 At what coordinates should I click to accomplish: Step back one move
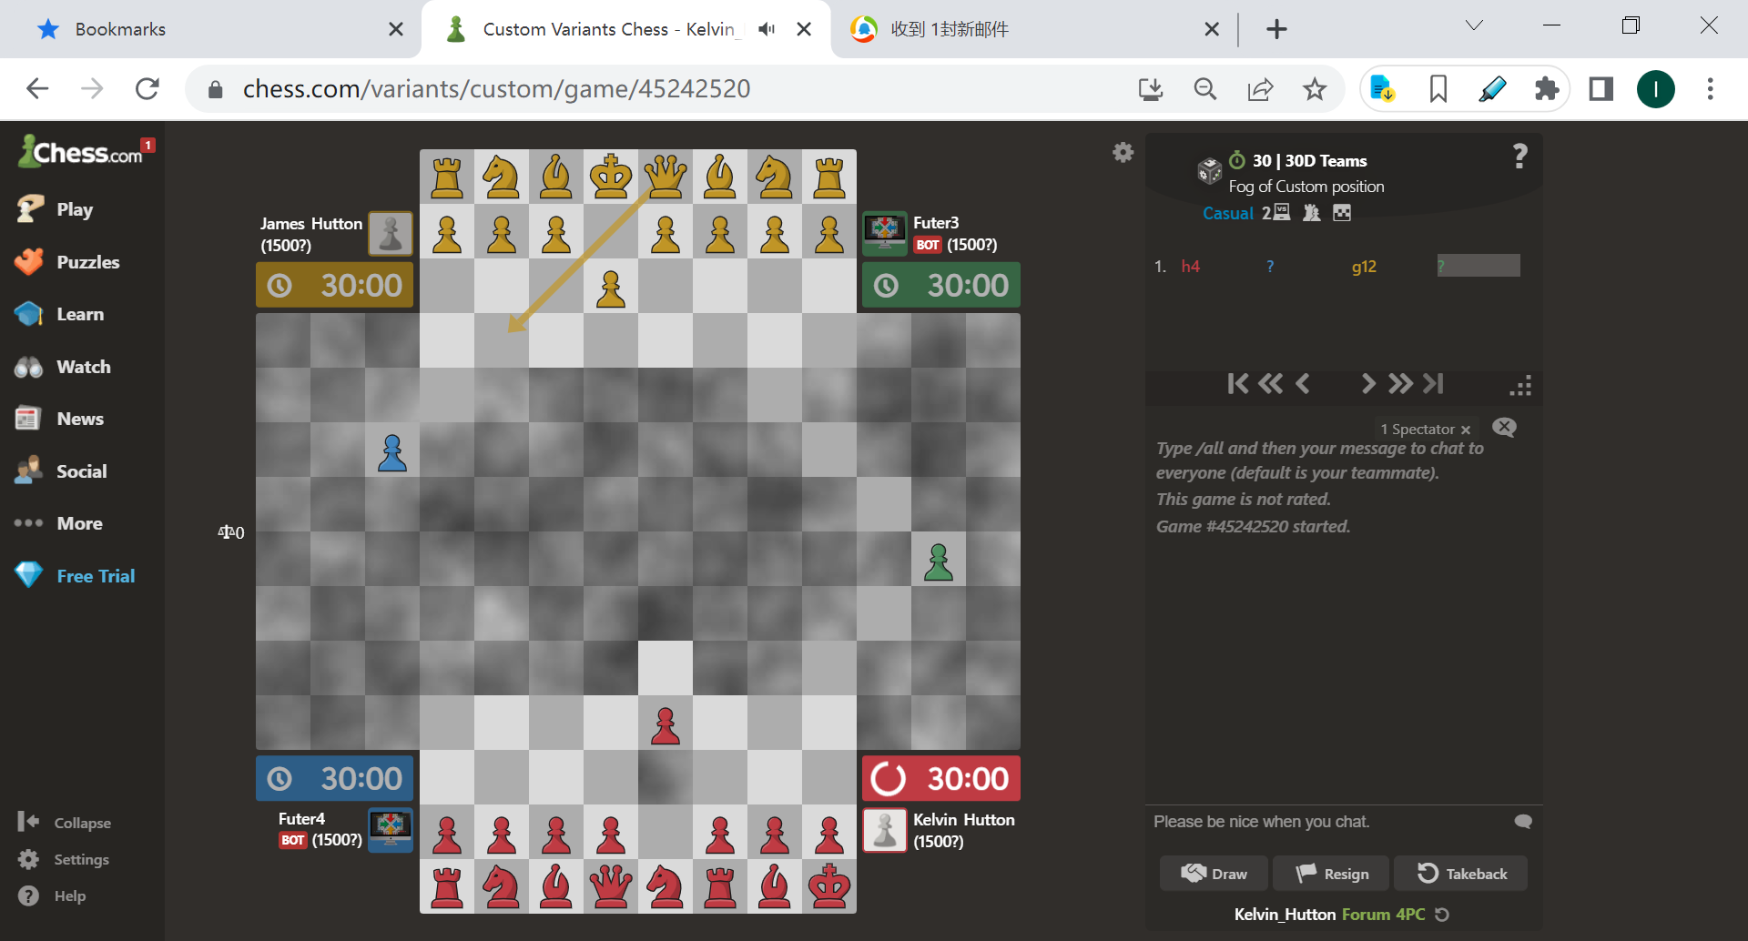(x=1303, y=384)
